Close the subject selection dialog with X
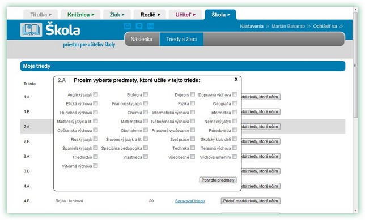Image resolution: width=365 pixels, height=220 pixels. pos(236,79)
